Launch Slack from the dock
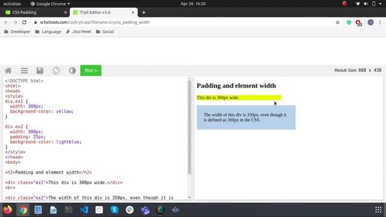This screenshot has height=217, width=386. click(x=130, y=210)
